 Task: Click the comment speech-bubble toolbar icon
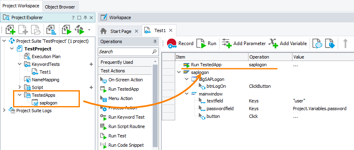point(317,43)
